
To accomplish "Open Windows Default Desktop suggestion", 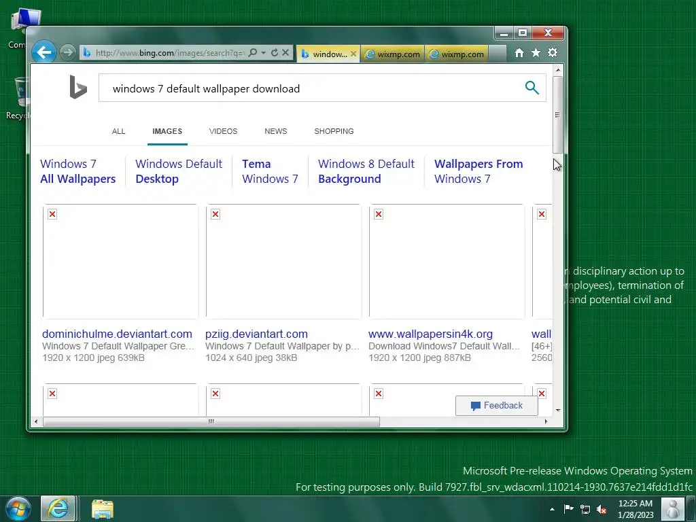I will click(179, 171).
